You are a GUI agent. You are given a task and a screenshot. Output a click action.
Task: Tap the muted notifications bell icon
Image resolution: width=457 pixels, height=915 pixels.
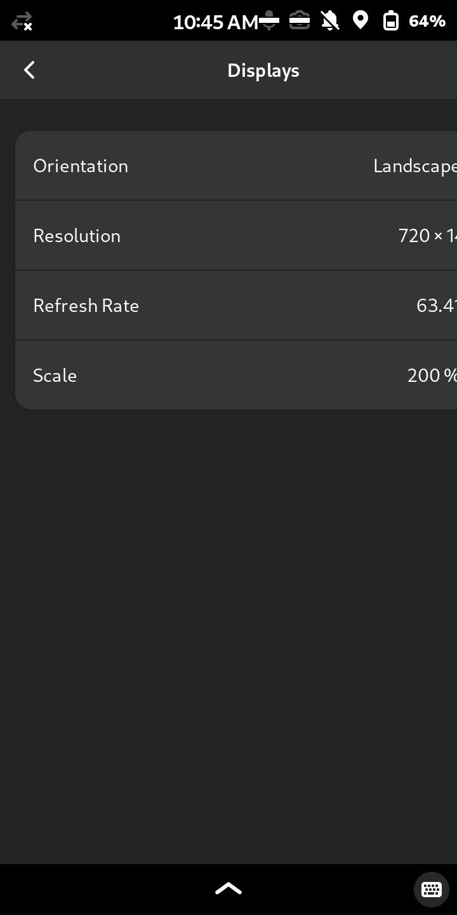coord(330,21)
